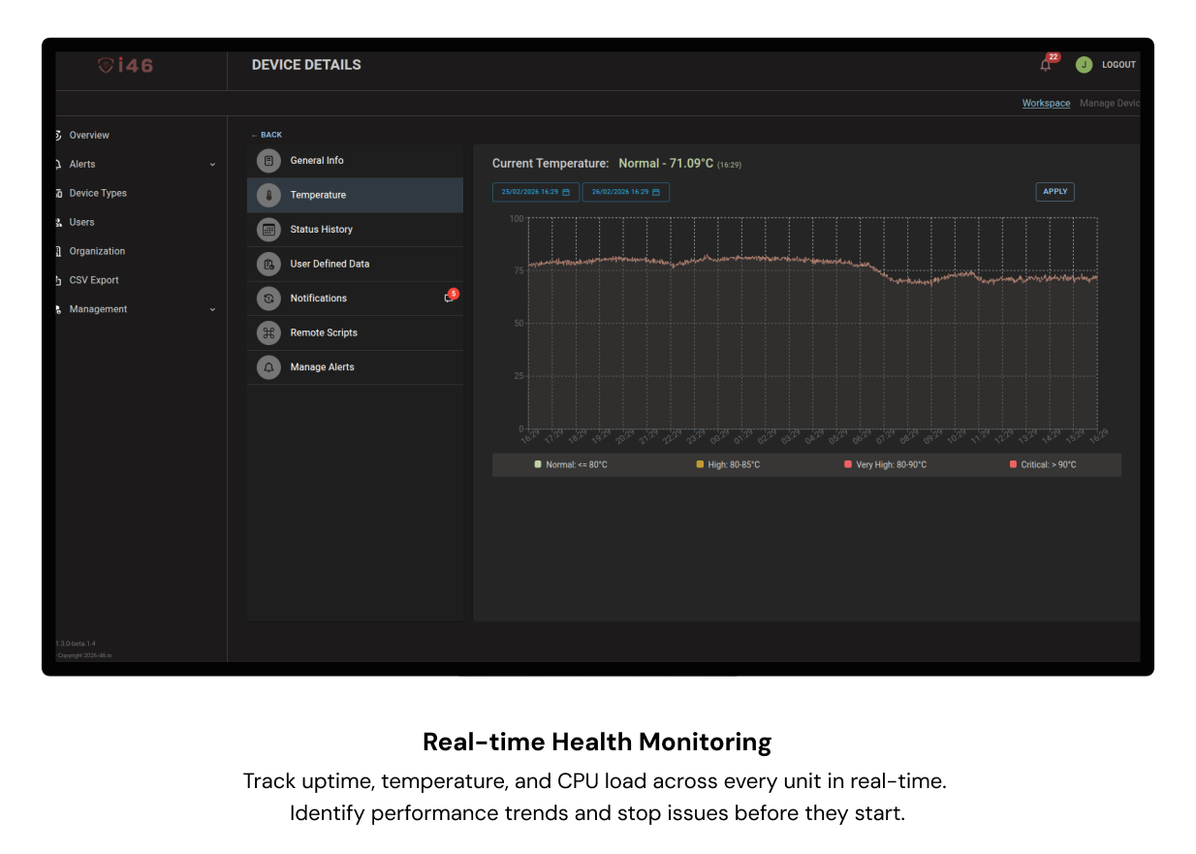Expand the Alerts sidebar submenu chevron
The image size is (1196, 854).
pyautogui.click(x=212, y=165)
